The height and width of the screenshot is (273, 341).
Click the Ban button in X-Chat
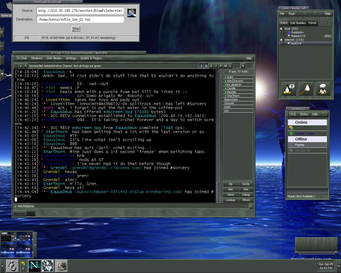[231, 189]
